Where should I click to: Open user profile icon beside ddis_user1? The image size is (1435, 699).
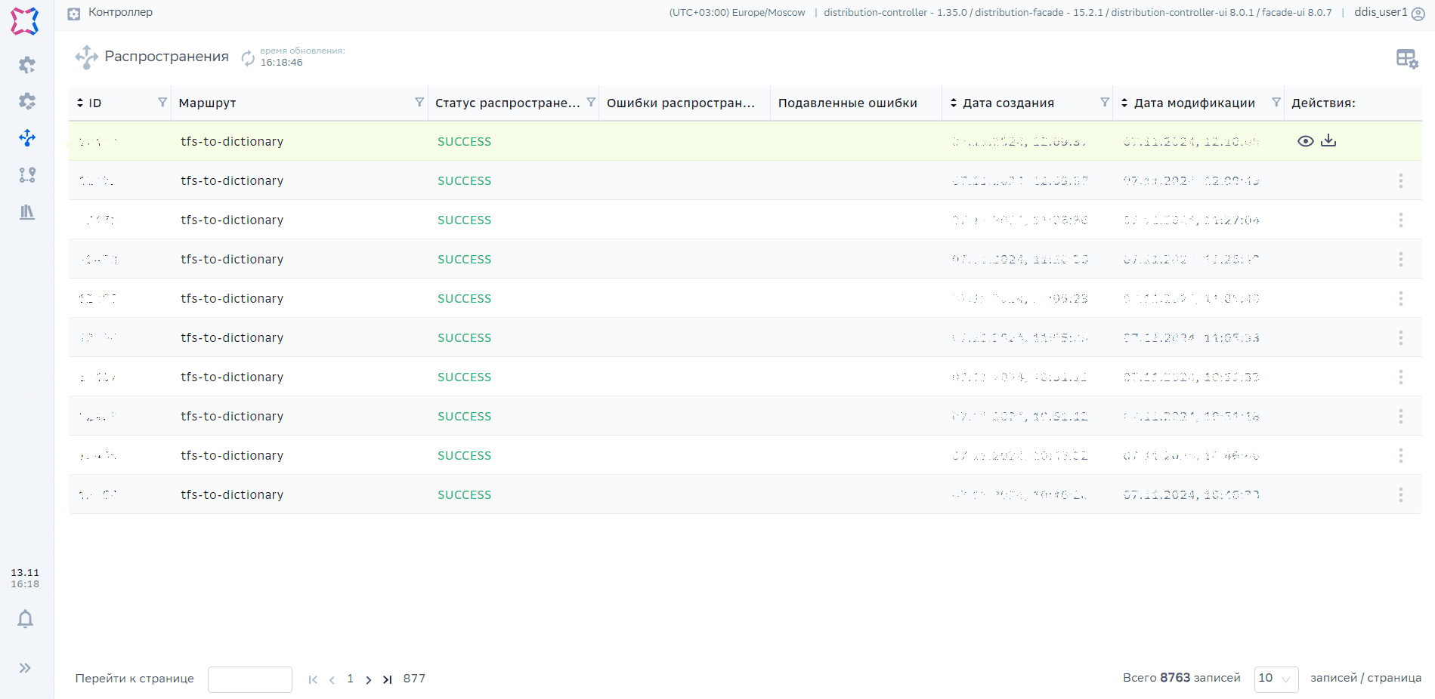1418,14
